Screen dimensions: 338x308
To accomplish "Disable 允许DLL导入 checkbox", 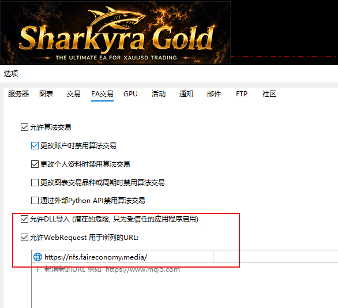I will 24,219.
